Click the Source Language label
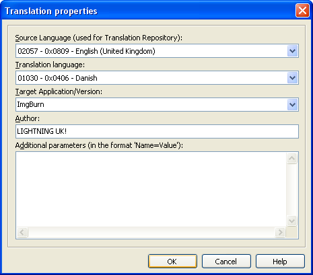This screenshot has height=275, width=313. [99, 38]
